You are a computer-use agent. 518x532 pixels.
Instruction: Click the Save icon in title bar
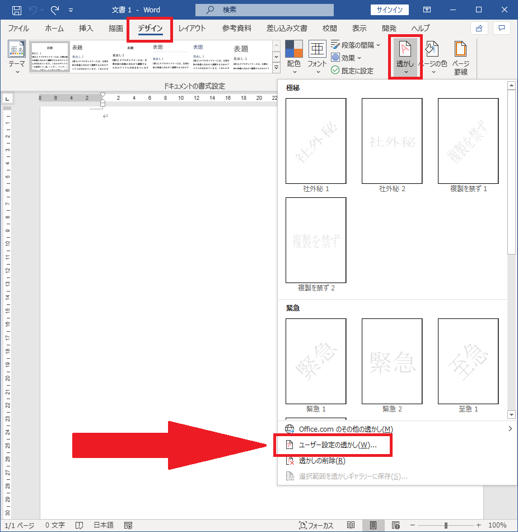(17, 10)
